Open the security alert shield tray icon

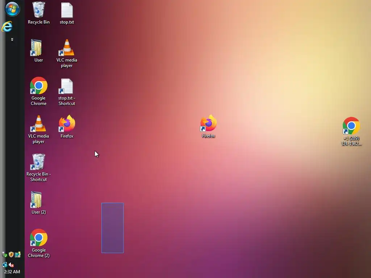(11, 254)
